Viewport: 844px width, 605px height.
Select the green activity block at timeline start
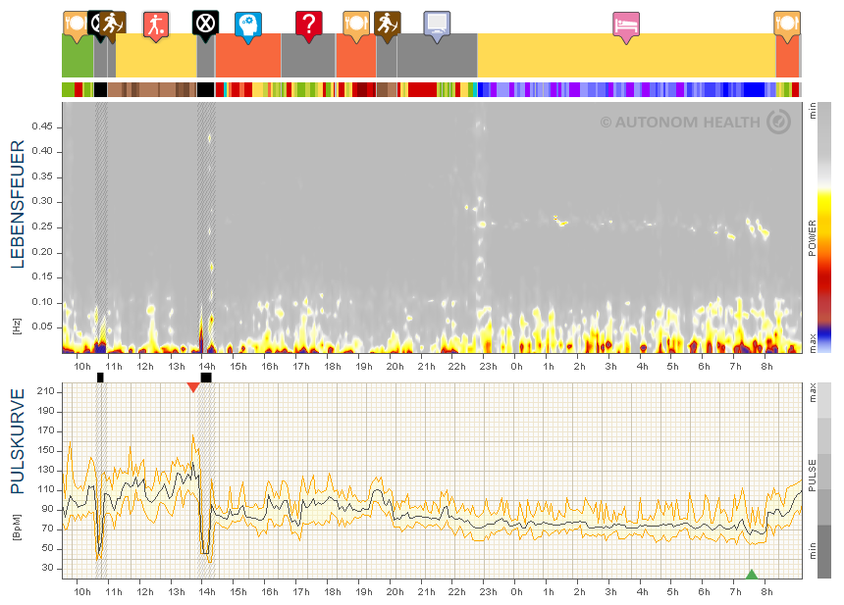tap(78, 56)
